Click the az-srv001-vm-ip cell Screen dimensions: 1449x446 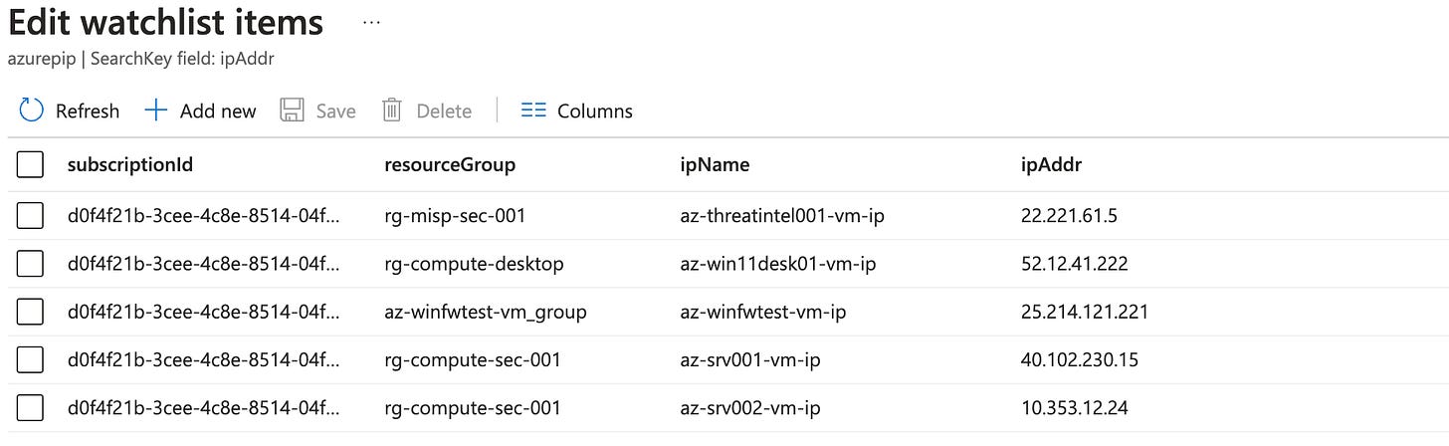pos(750,359)
